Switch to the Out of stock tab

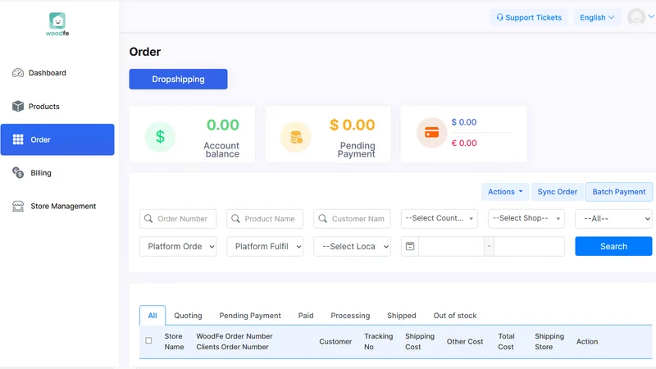click(x=455, y=316)
